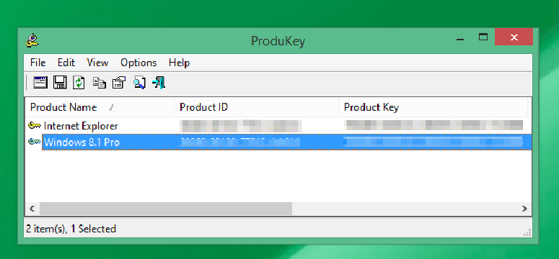Sort by Product Key column header
Viewport: 559px width, 259px height.
click(433, 107)
